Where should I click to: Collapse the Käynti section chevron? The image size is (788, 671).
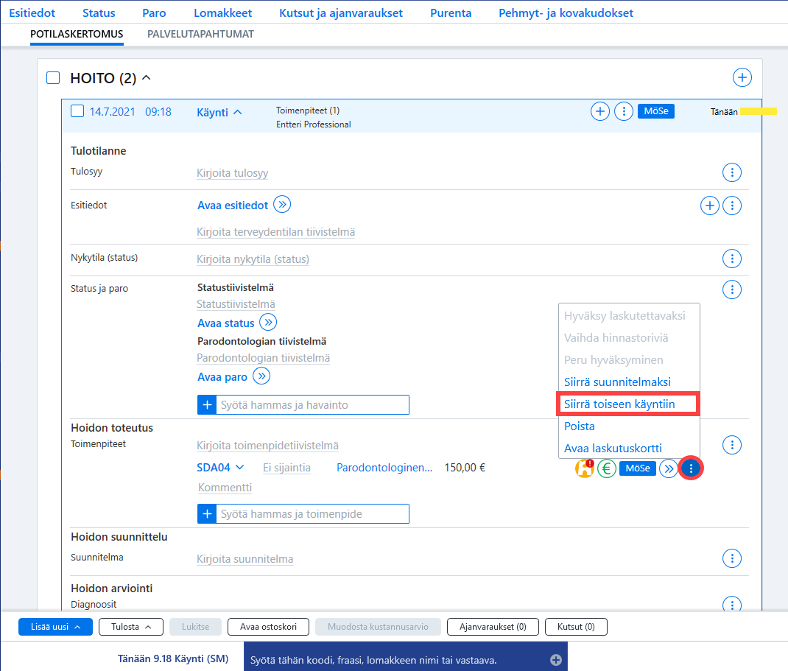click(x=238, y=112)
